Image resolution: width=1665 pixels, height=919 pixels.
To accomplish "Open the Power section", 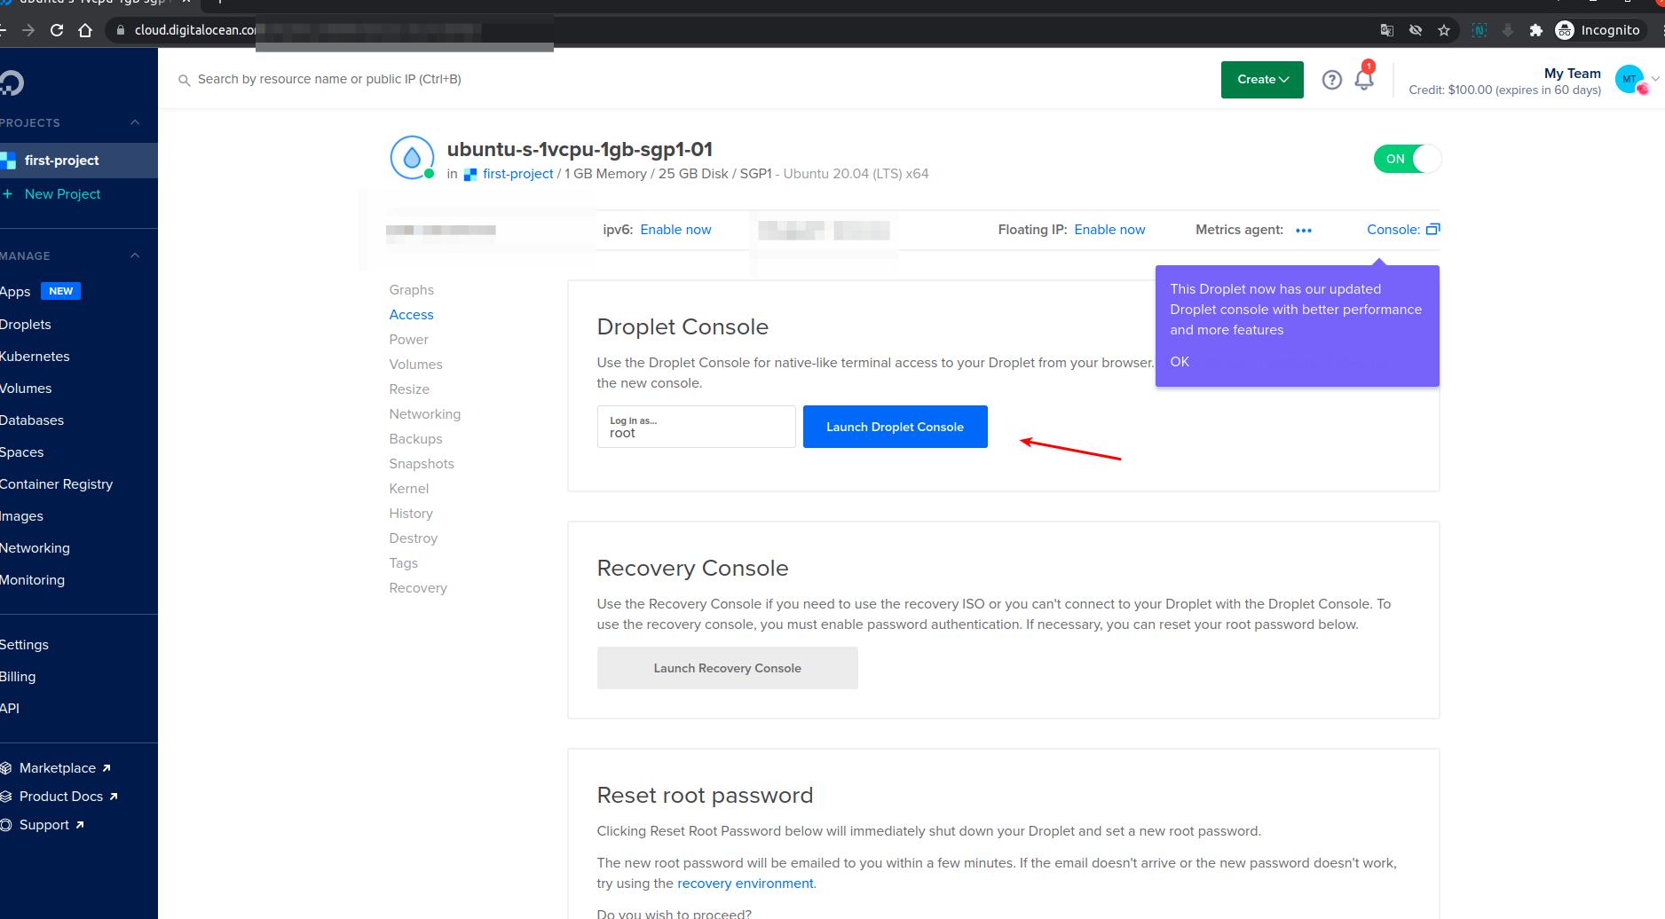I will (408, 340).
